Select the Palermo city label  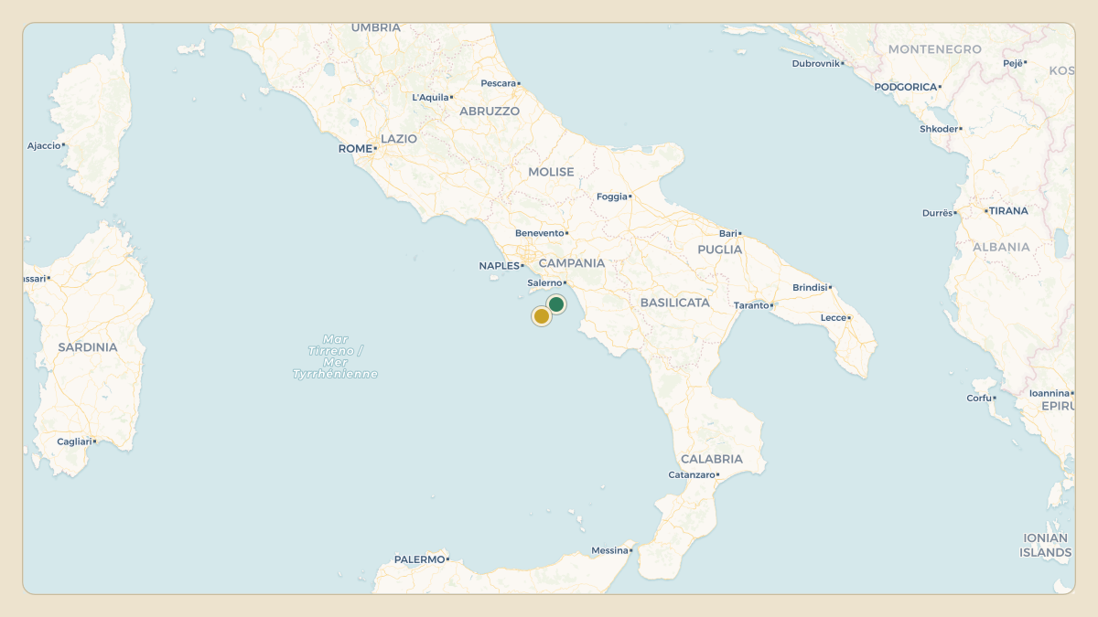pos(419,558)
